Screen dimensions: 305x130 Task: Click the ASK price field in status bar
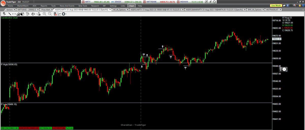pyautogui.click(x=34, y=128)
